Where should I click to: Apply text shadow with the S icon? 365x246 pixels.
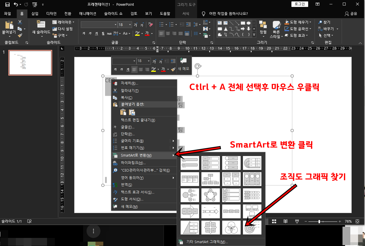(x=103, y=33)
